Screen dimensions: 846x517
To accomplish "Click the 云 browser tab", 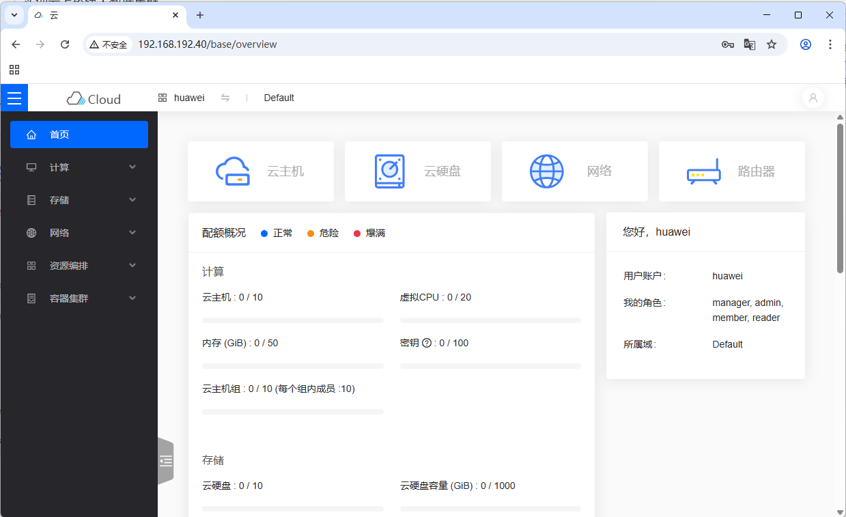I will click(x=107, y=15).
